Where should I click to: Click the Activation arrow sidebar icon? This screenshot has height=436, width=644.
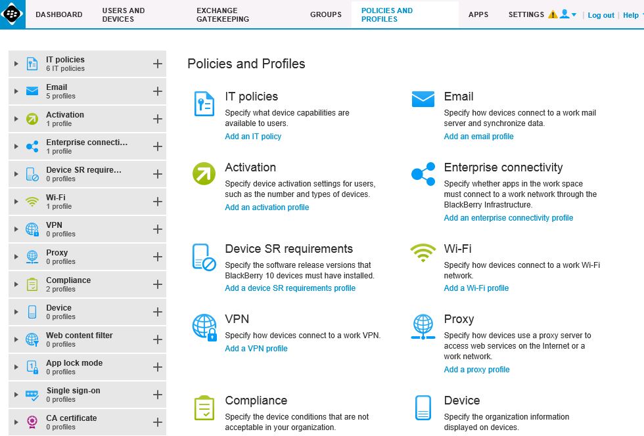pyautogui.click(x=32, y=119)
